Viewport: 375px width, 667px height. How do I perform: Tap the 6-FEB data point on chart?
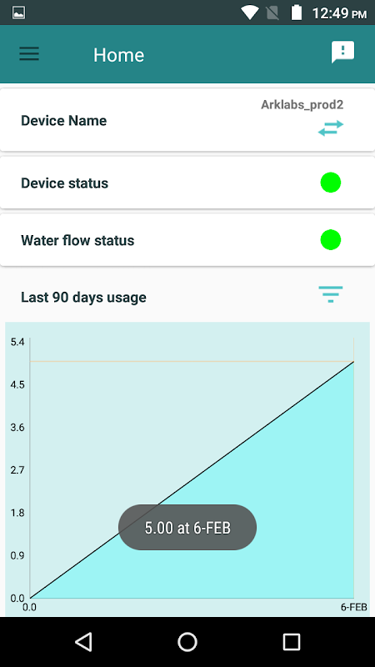coord(353,362)
